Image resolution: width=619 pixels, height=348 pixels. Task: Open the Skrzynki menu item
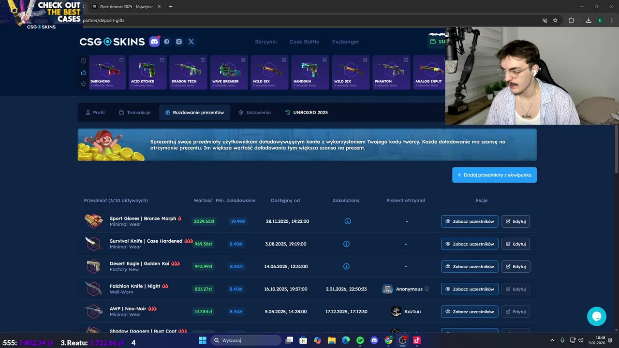point(266,42)
